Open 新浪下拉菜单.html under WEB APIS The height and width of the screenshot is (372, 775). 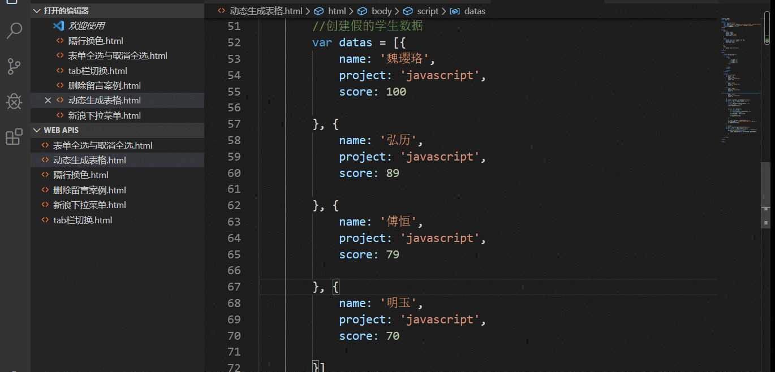[89, 205]
